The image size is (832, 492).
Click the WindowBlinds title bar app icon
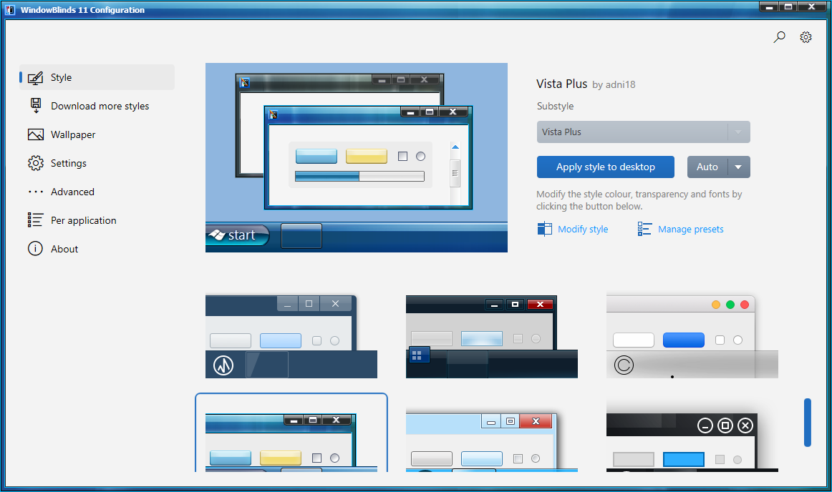coord(10,9)
